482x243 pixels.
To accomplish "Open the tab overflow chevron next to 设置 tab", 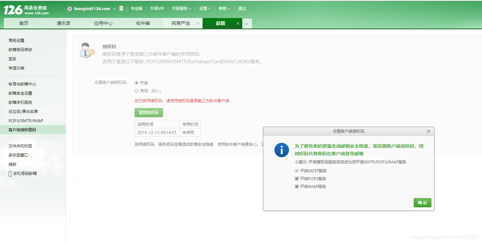I will (x=247, y=23).
